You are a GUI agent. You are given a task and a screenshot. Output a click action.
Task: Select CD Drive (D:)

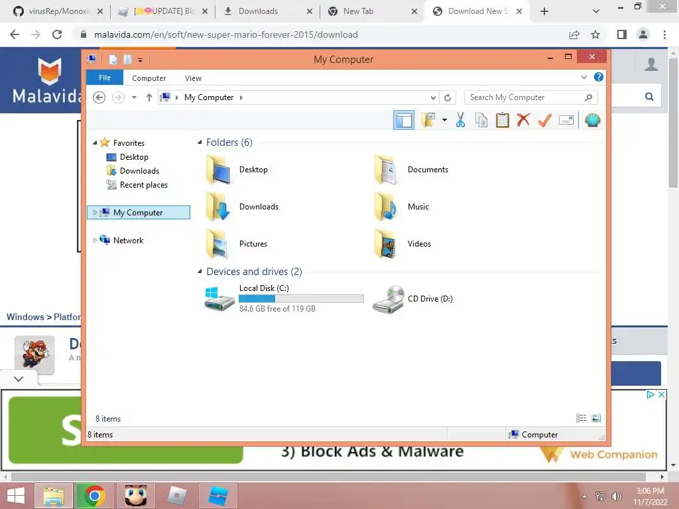tap(412, 299)
